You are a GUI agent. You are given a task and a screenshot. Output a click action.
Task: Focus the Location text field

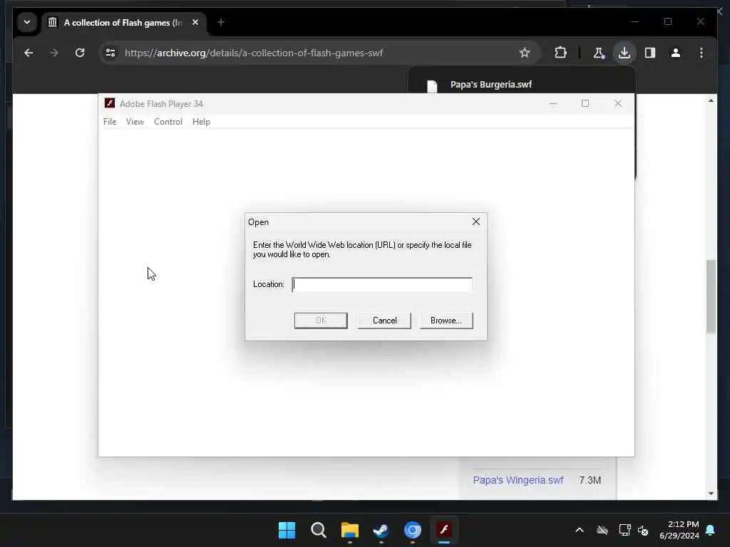tap(382, 285)
